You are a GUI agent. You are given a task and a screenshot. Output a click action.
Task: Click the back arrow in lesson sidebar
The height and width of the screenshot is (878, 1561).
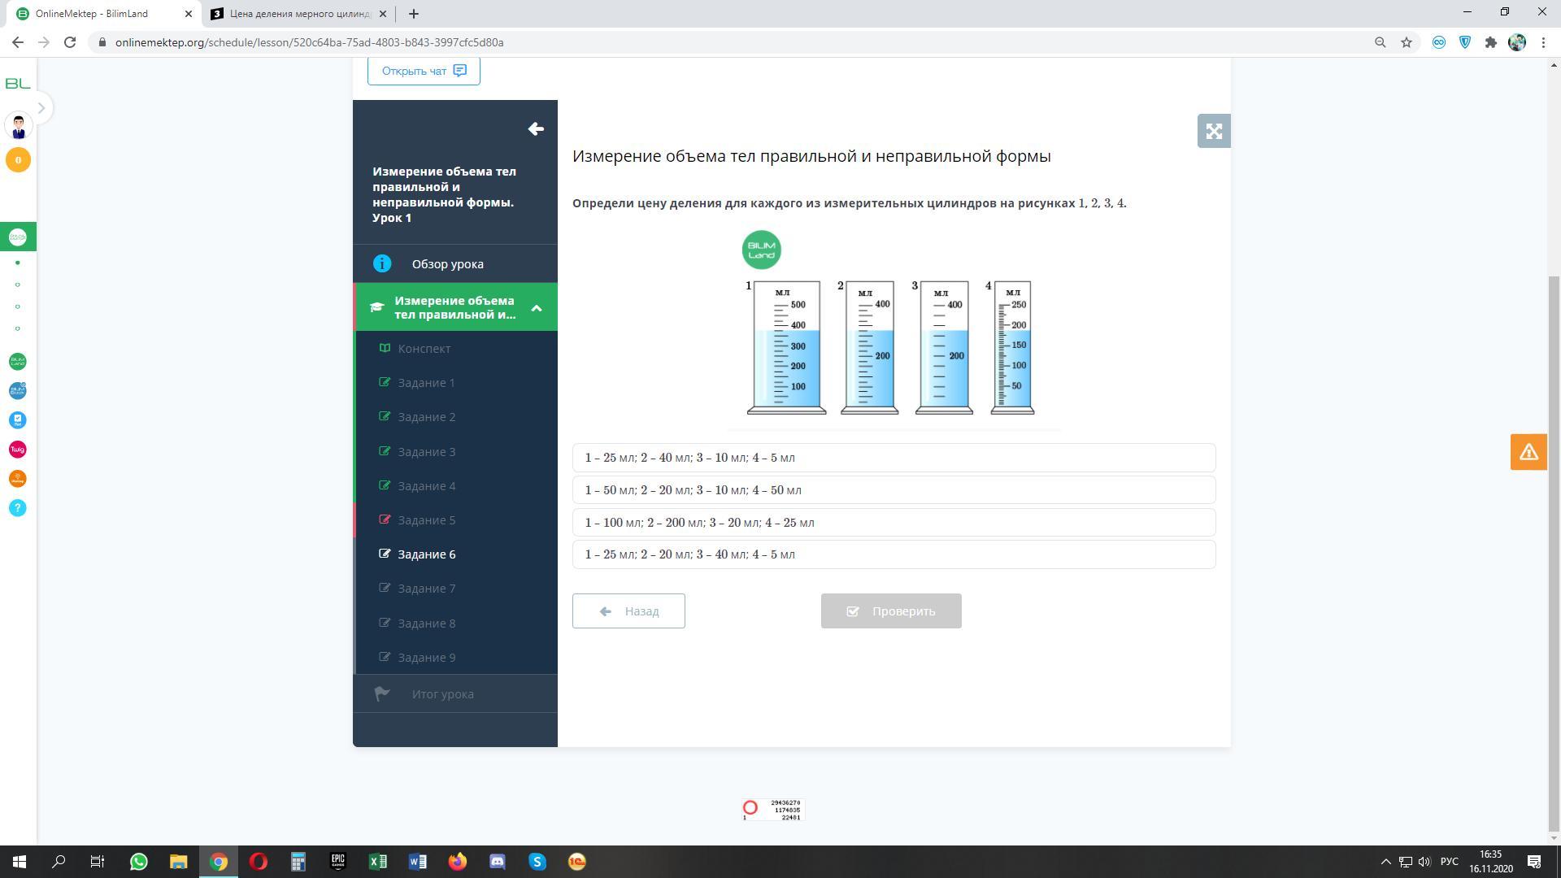coord(536,129)
